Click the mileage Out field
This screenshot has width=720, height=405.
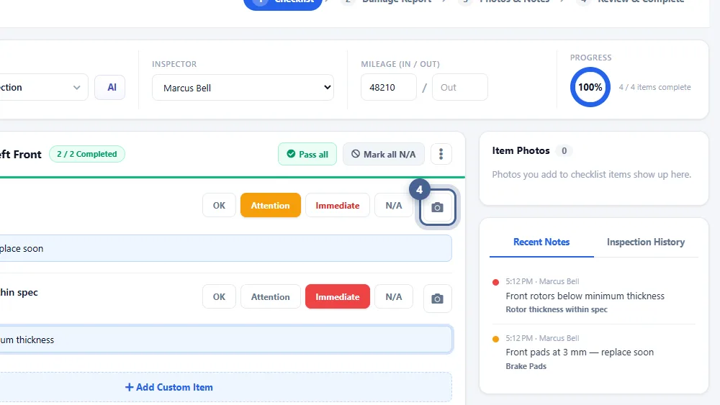click(459, 87)
